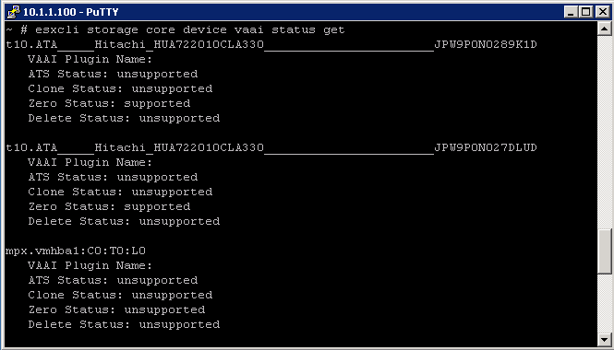Click mpx device's VAAI Plugin Name line
Screen dimensions: 614x350
[x=90, y=265]
